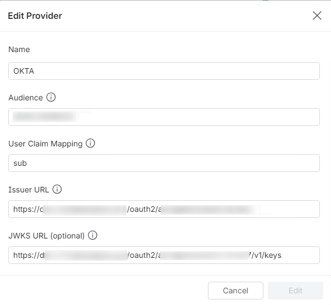Place cursor on the sub value text
This screenshot has width=331, height=305.
[x=20, y=163]
